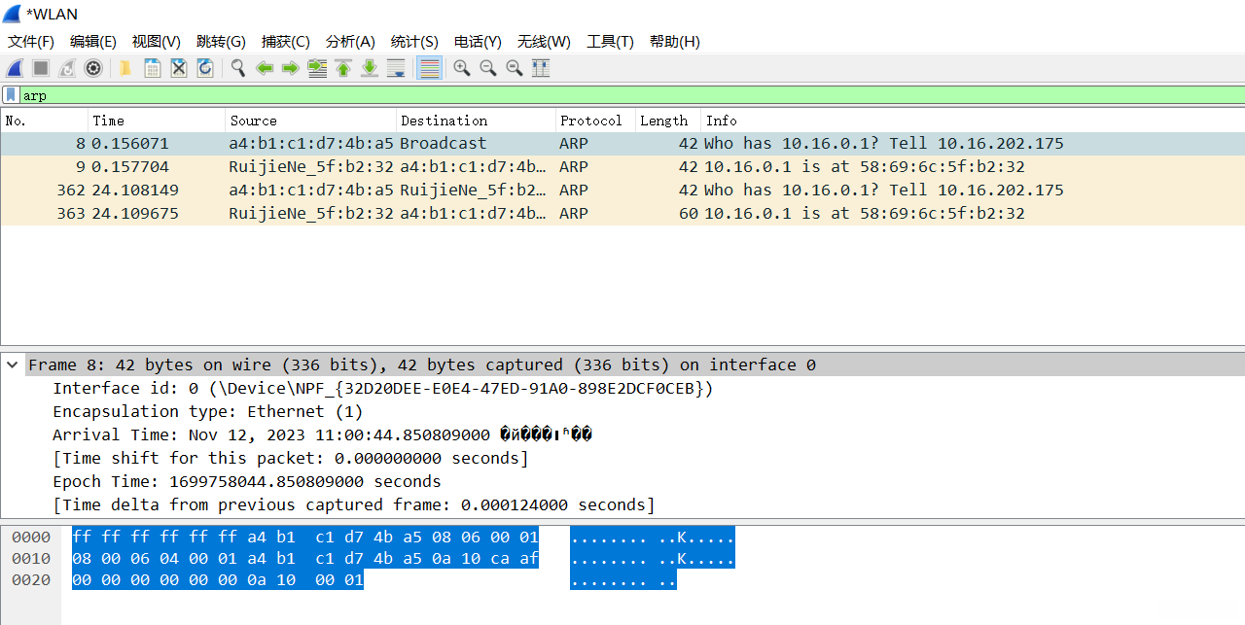Click hex bytes at offset 0020
1245x625 pixels.
click(x=218, y=580)
